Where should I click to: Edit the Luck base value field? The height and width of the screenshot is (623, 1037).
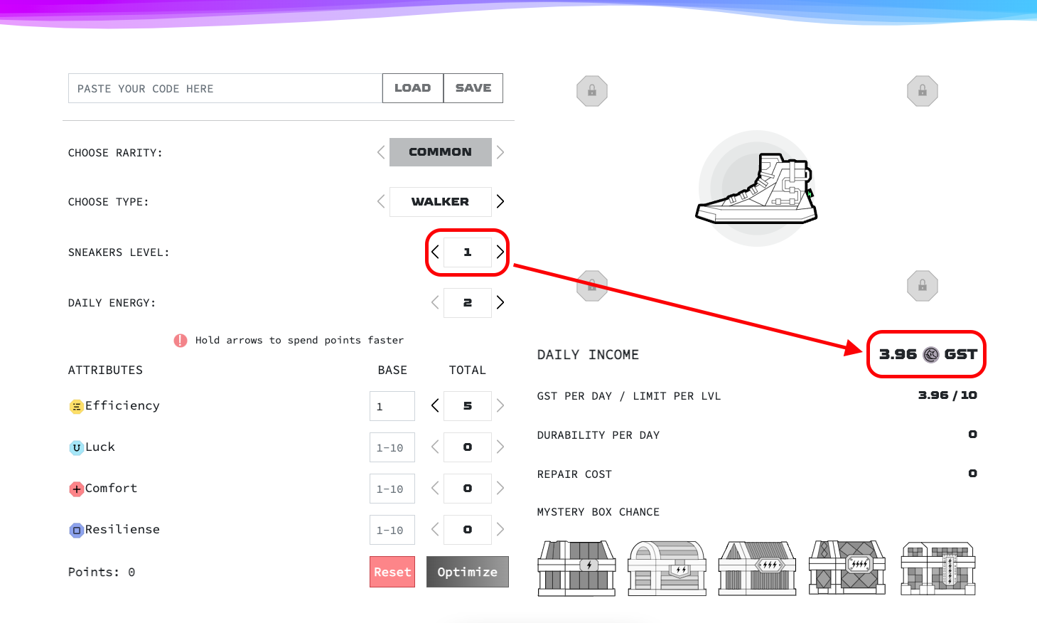click(392, 447)
